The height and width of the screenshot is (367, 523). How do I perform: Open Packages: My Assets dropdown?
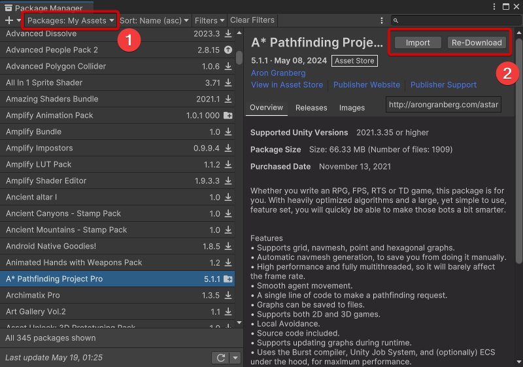pos(71,21)
